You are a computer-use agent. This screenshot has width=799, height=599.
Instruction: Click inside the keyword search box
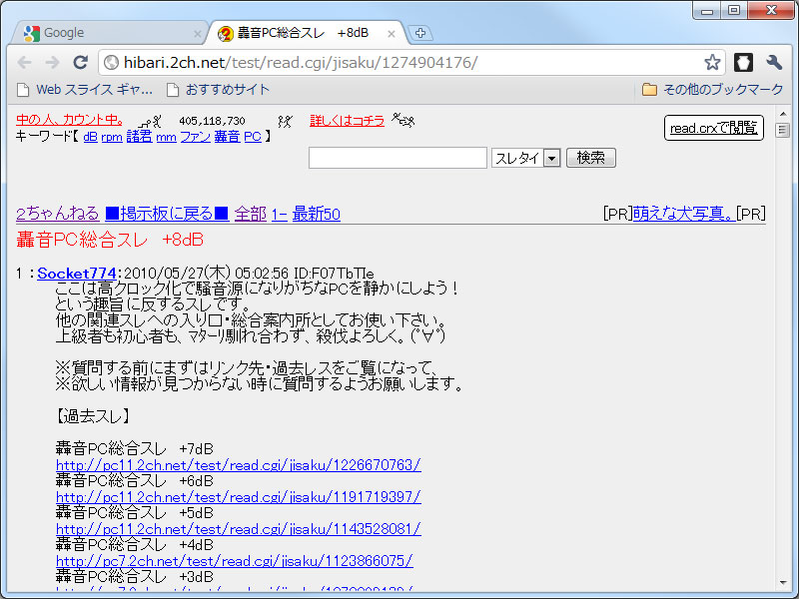(x=398, y=158)
